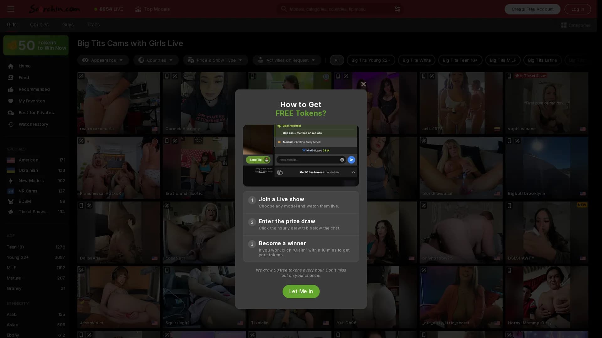Switch to the Guys tab
The image size is (602, 338).
coord(68,25)
